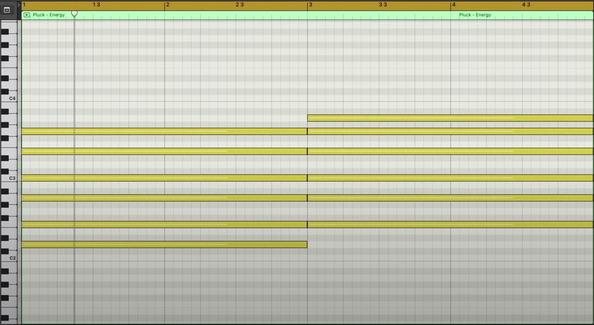Image resolution: width=594 pixels, height=325 pixels.
Task: Grab the playhead handle on the region header
Action: point(74,14)
